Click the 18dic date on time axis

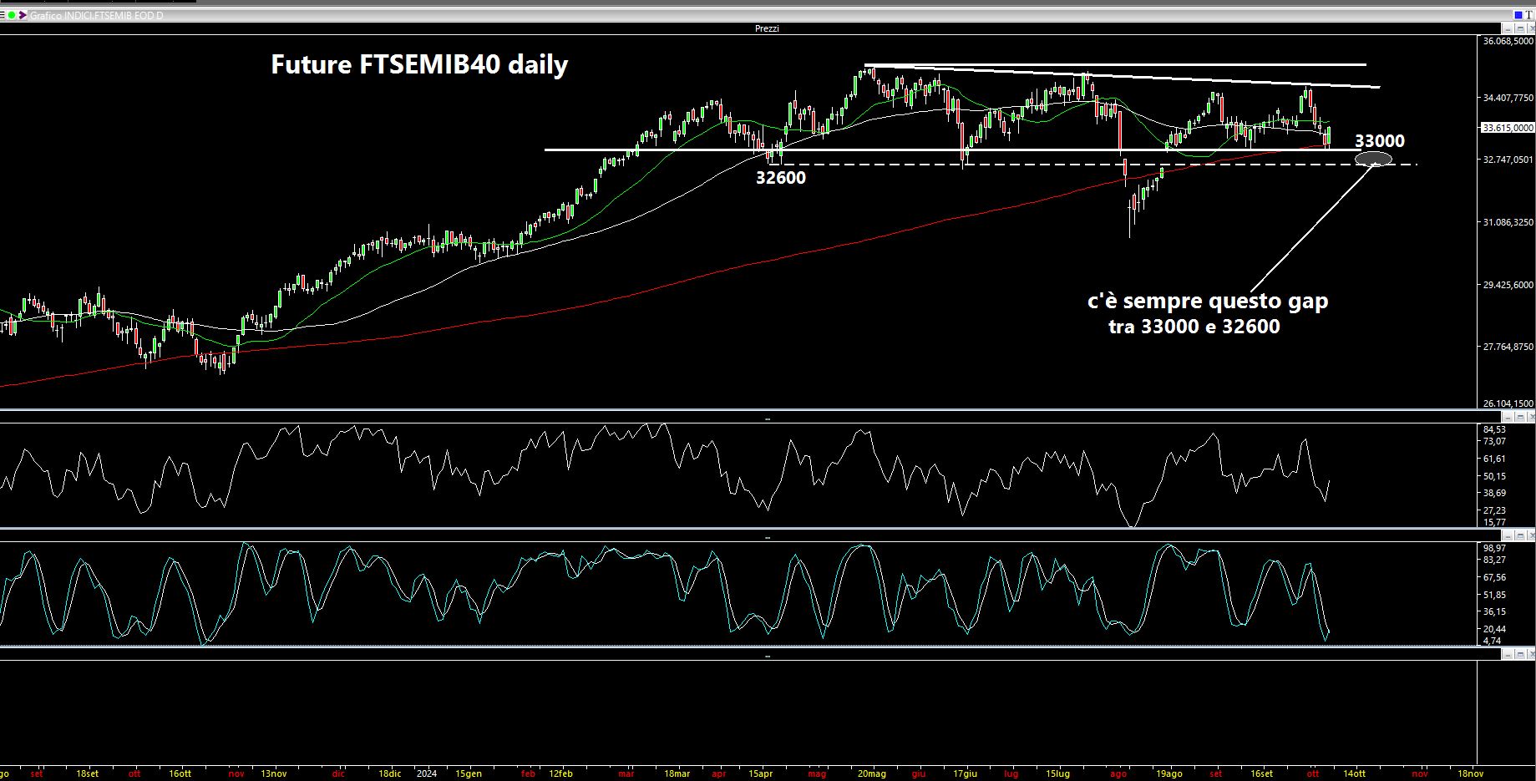pyautogui.click(x=390, y=773)
